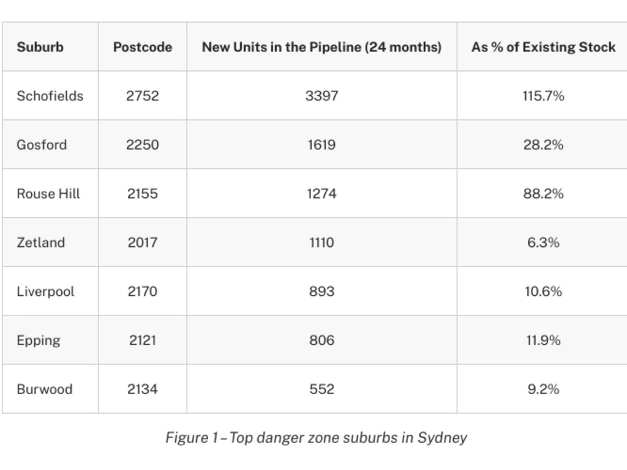Select the Zetland suburb cell

pyautogui.click(x=40, y=243)
